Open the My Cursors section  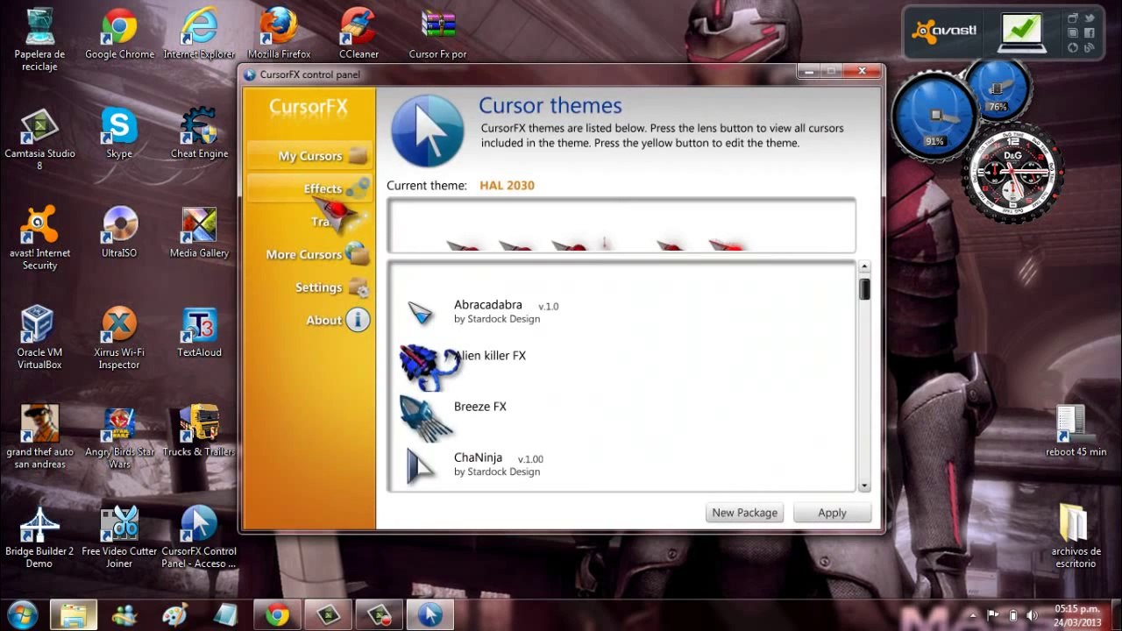point(309,156)
